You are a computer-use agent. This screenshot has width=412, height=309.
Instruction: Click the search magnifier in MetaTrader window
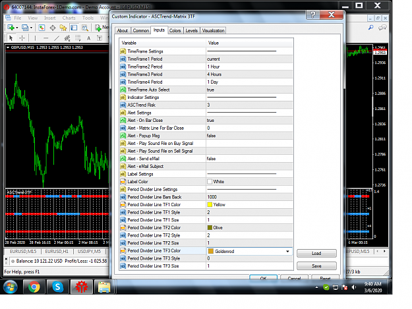(x=371, y=27)
